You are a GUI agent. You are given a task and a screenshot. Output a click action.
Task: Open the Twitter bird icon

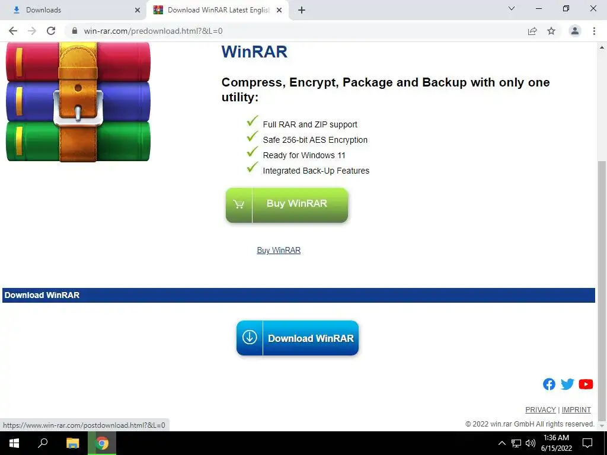pos(567,384)
